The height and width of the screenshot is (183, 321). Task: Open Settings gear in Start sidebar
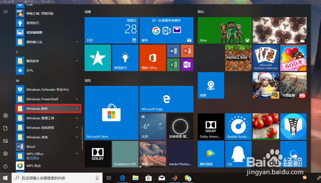[x=5, y=153]
